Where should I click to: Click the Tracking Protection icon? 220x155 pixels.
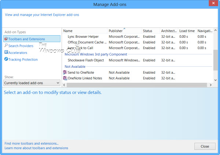pos(6,59)
